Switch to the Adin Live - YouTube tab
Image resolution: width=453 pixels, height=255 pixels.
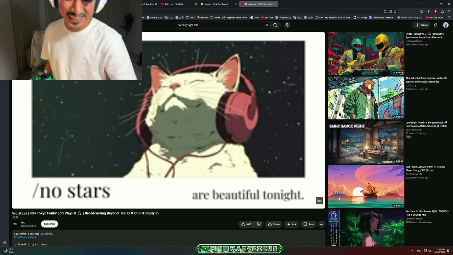pos(179,4)
